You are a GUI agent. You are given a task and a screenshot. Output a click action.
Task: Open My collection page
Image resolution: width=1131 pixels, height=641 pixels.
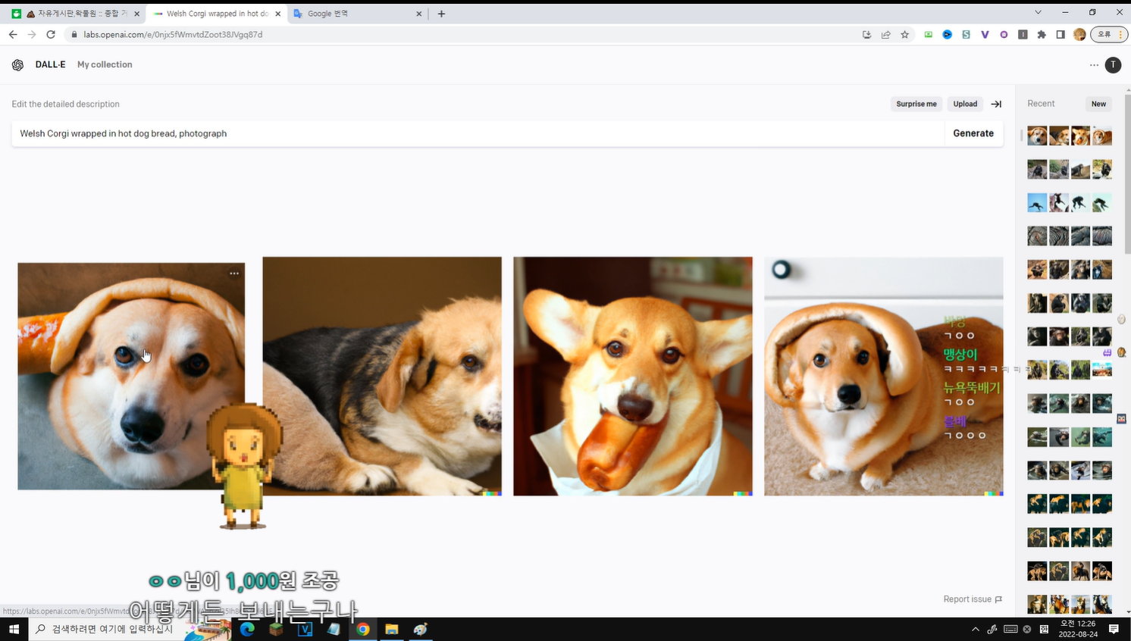(105, 65)
